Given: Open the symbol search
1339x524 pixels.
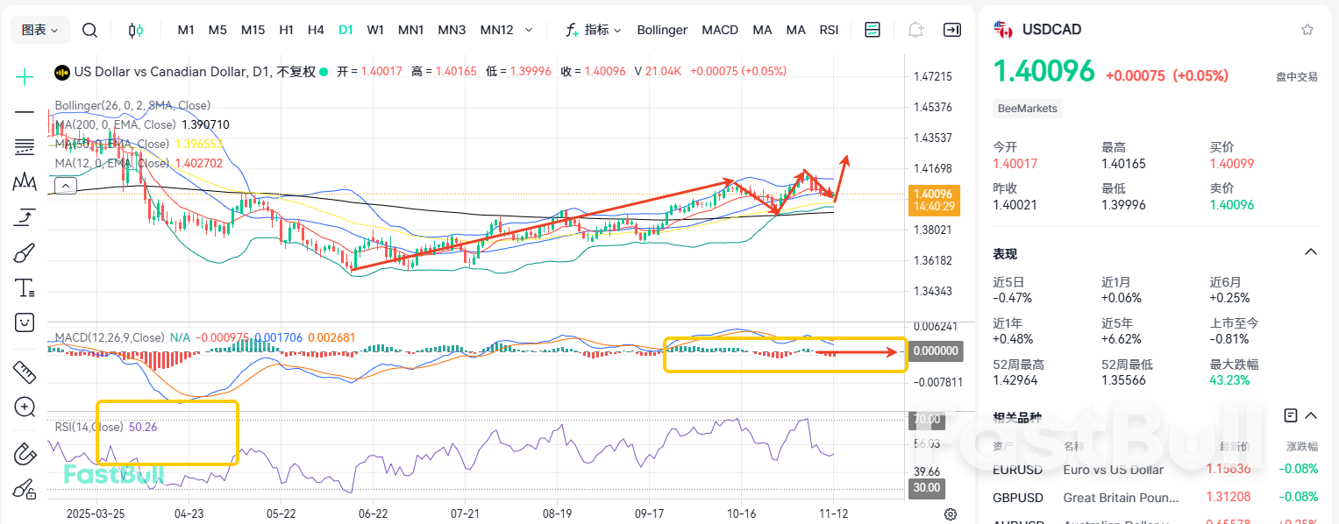Looking at the screenshot, I should click(x=89, y=29).
